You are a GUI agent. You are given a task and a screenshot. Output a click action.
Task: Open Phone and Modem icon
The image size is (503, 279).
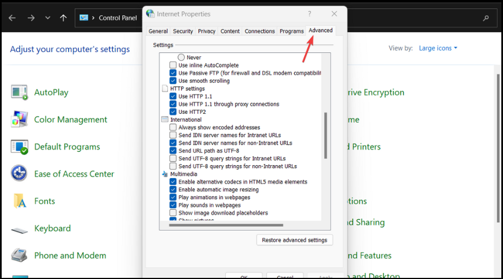[x=19, y=256]
